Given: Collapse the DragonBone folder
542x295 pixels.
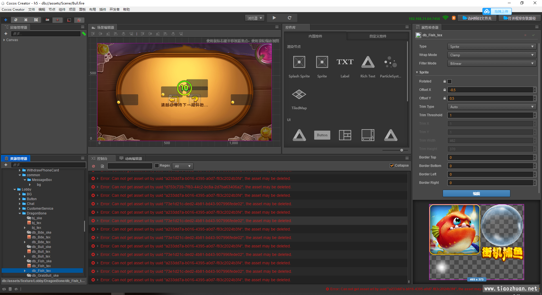Looking at the screenshot, I should coord(20,213).
